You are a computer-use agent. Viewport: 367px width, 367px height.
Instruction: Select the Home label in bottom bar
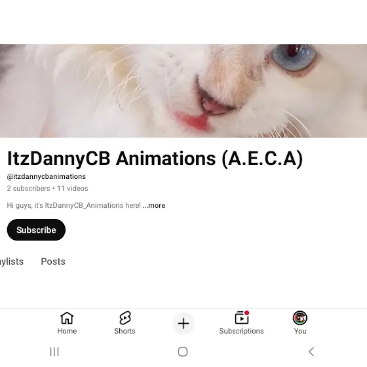click(x=67, y=331)
